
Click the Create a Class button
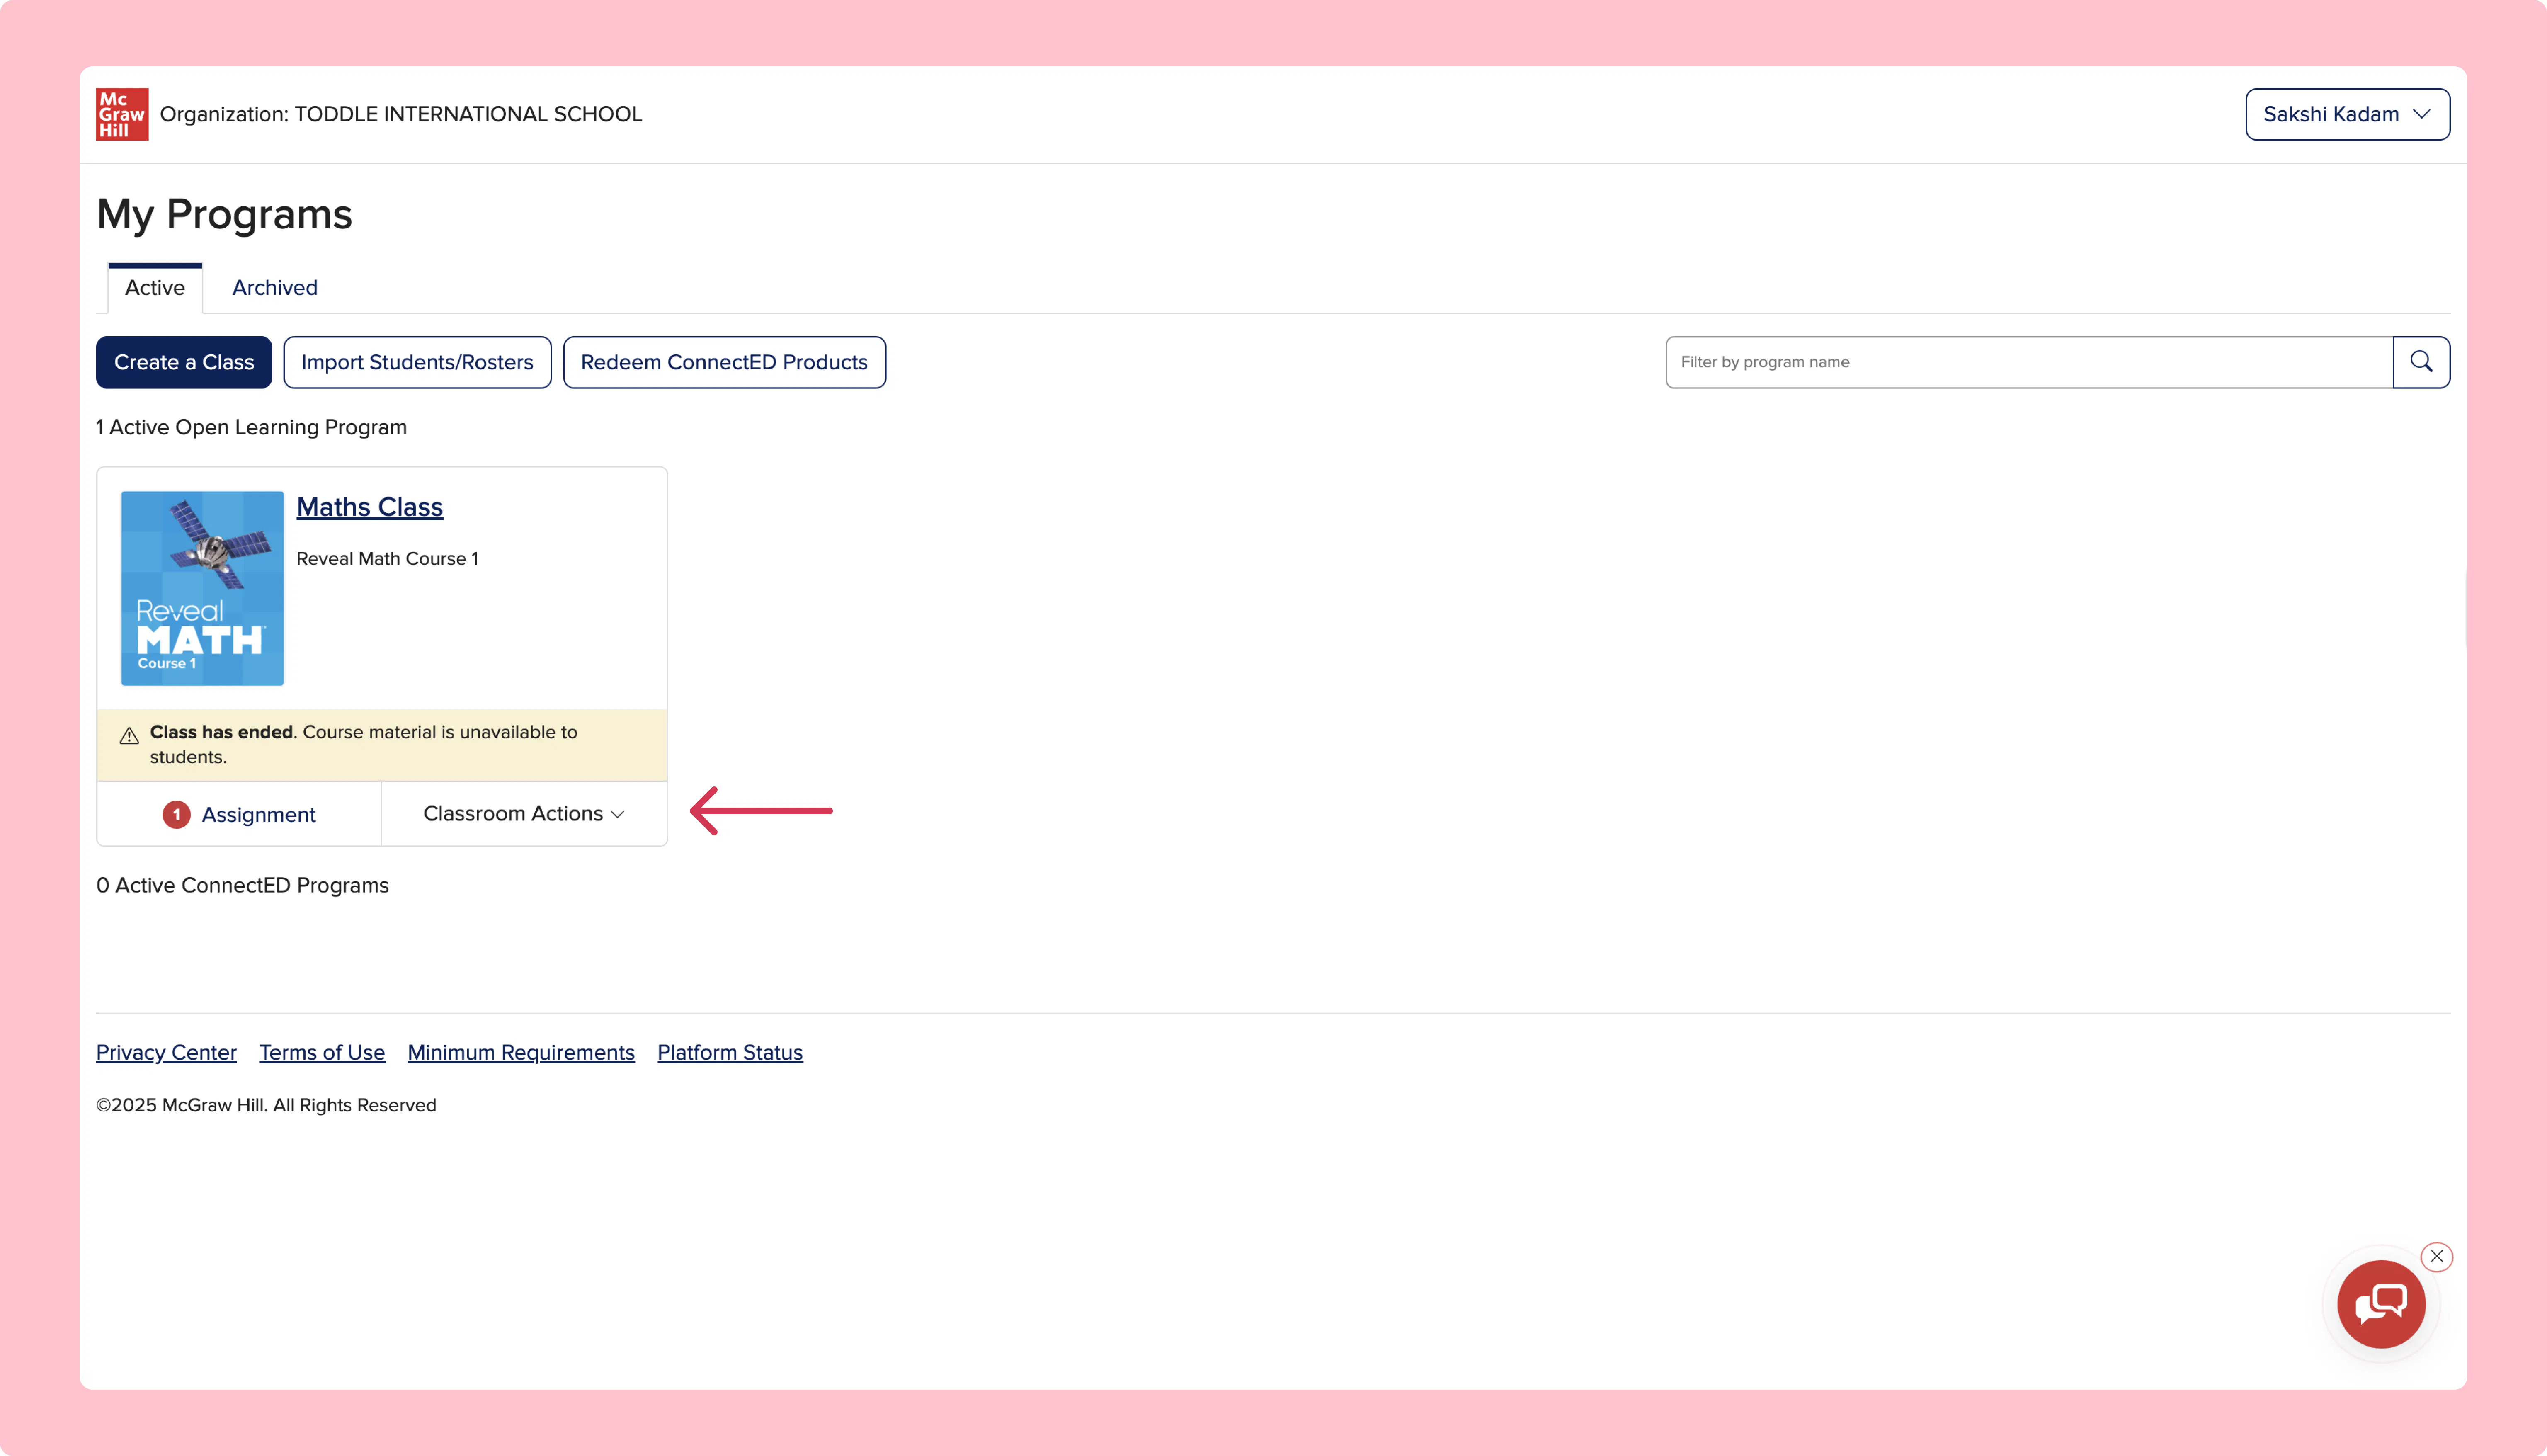point(184,362)
